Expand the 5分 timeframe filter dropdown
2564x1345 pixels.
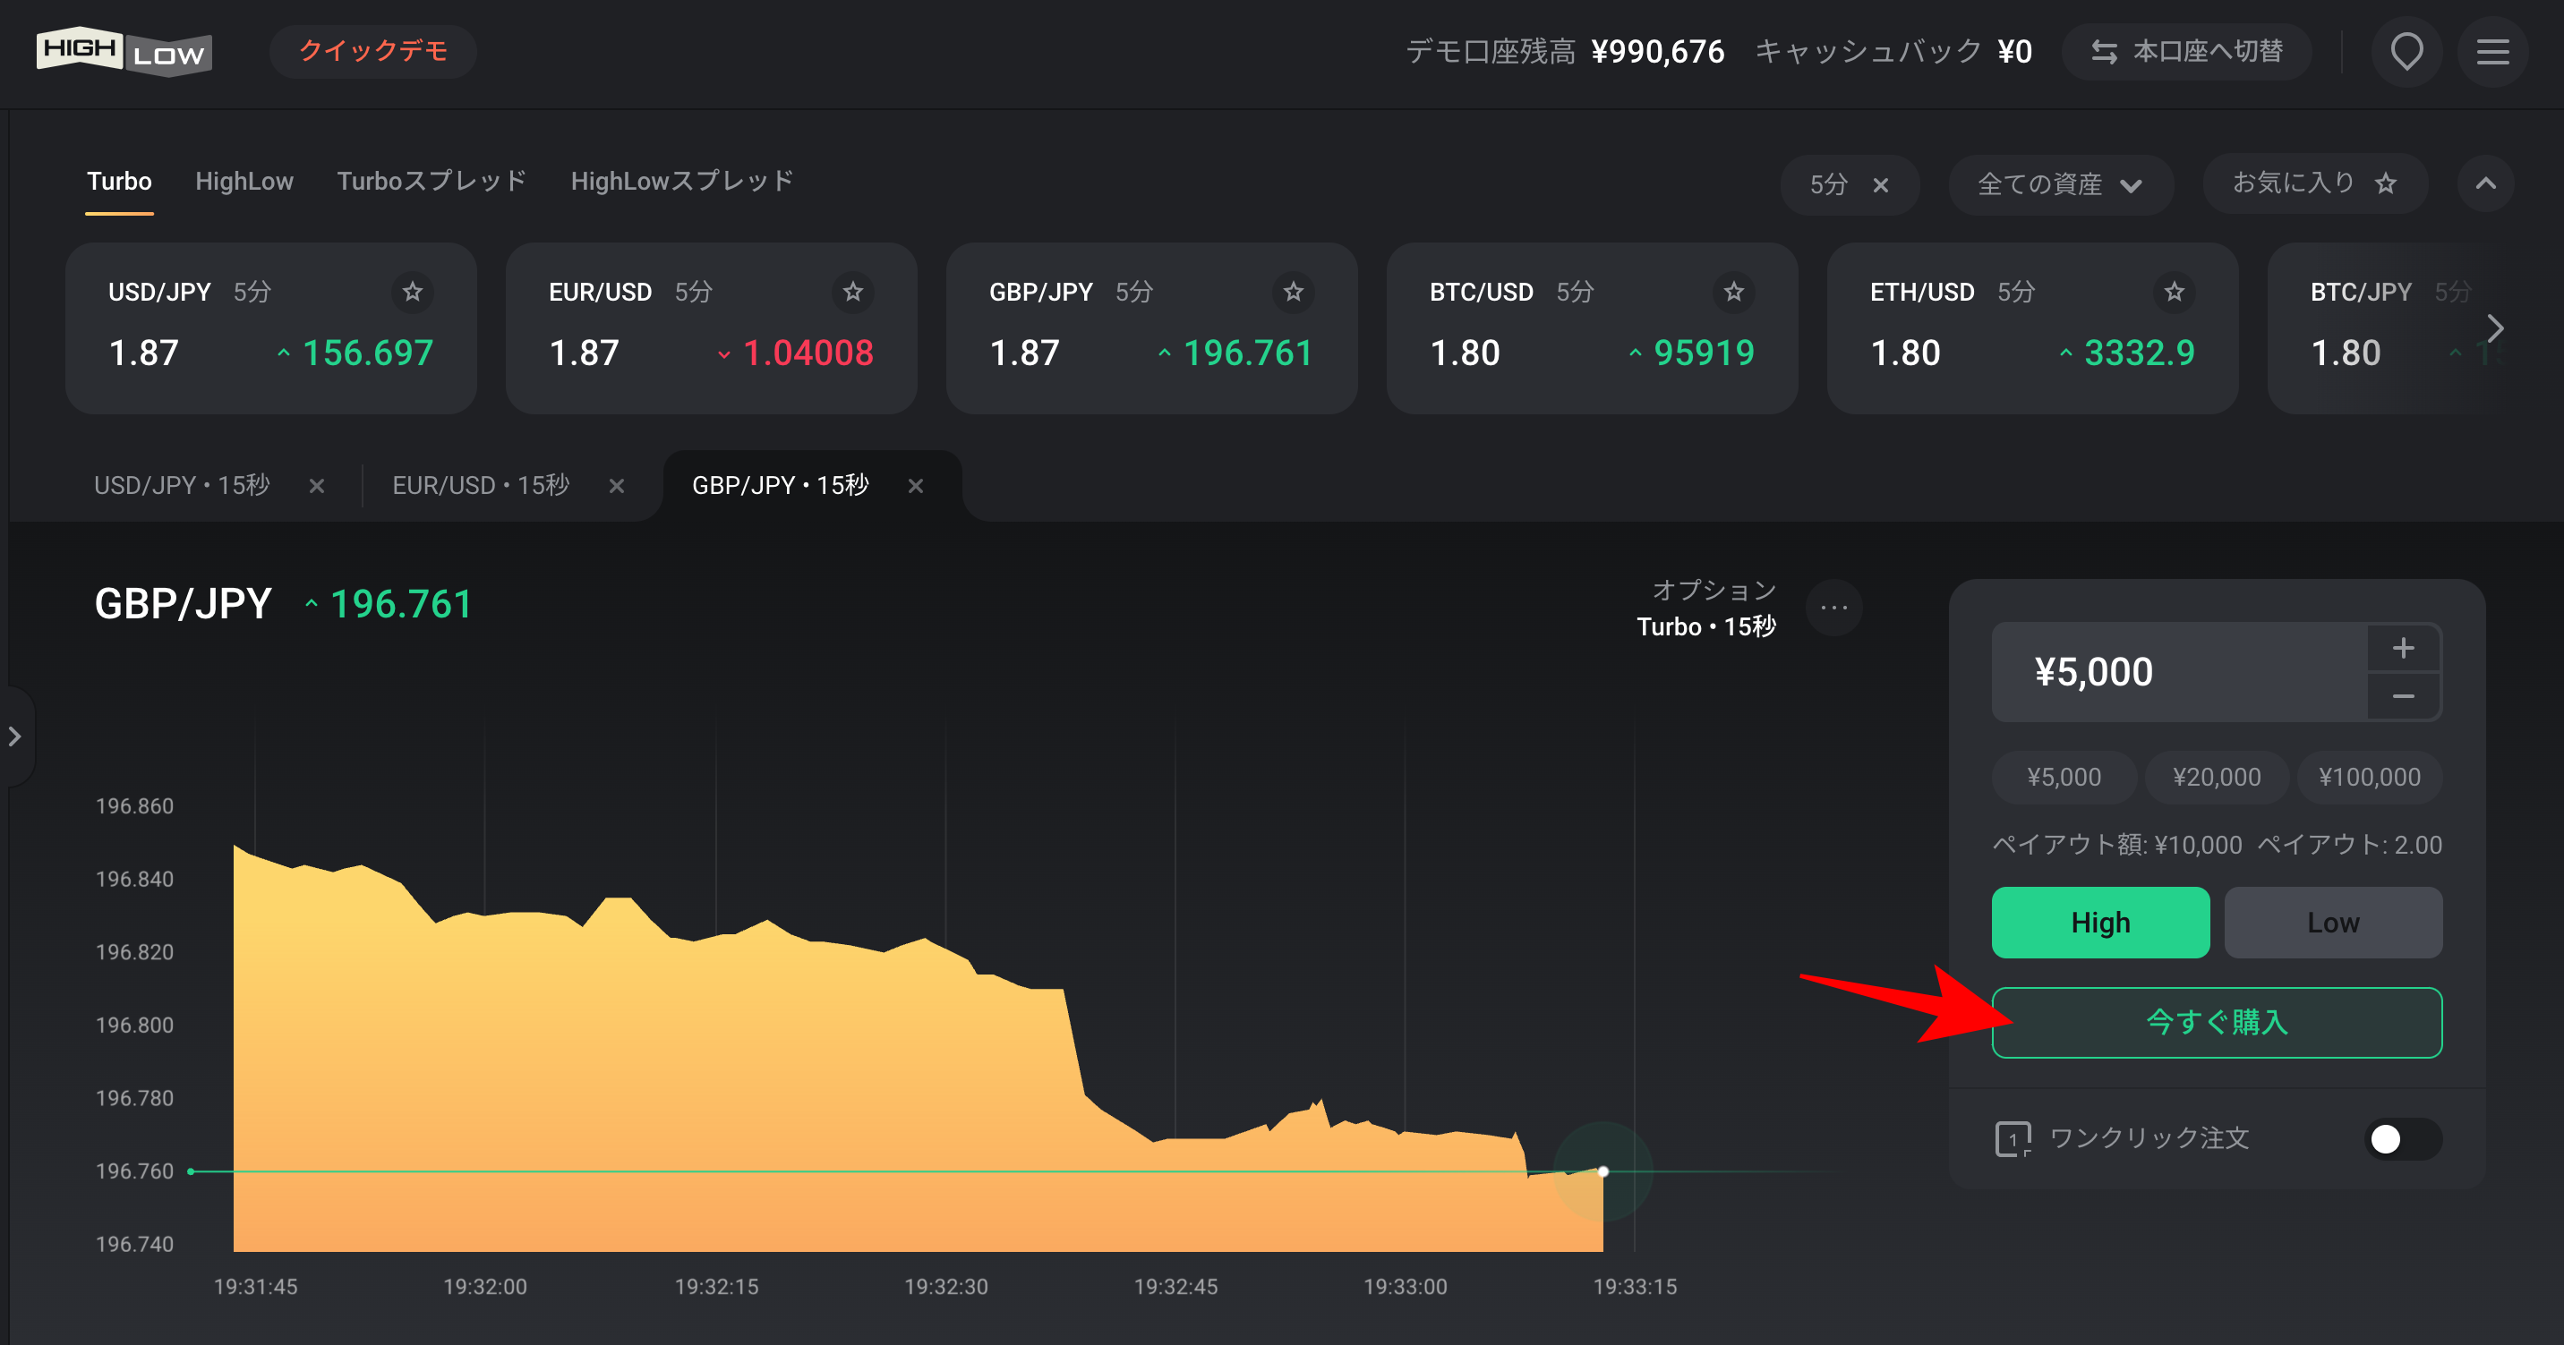click(x=1833, y=182)
